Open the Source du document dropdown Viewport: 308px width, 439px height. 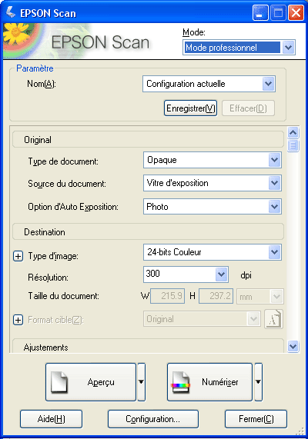pyautogui.click(x=275, y=183)
